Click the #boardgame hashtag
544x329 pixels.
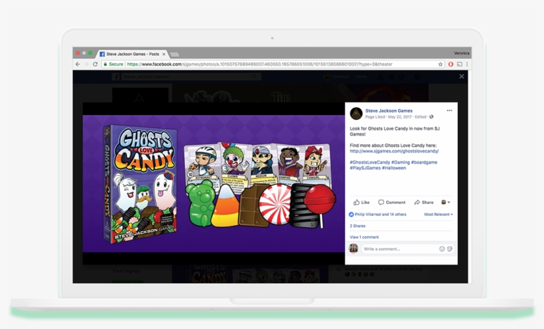click(x=424, y=162)
